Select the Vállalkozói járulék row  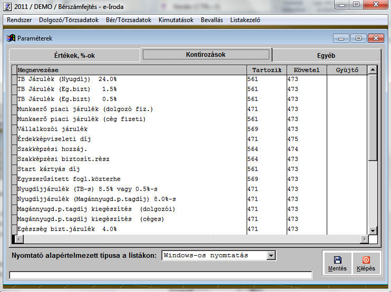(x=53, y=129)
